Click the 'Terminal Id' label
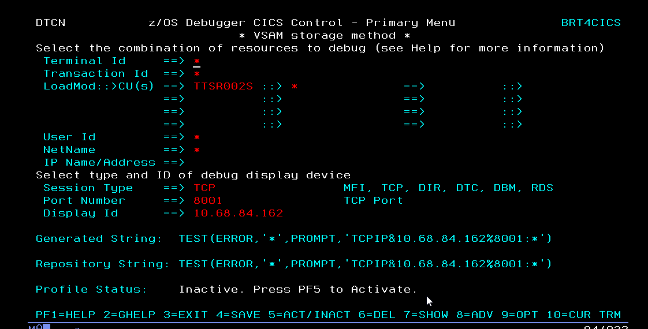This screenshot has height=329, width=648. [x=84, y=61]
